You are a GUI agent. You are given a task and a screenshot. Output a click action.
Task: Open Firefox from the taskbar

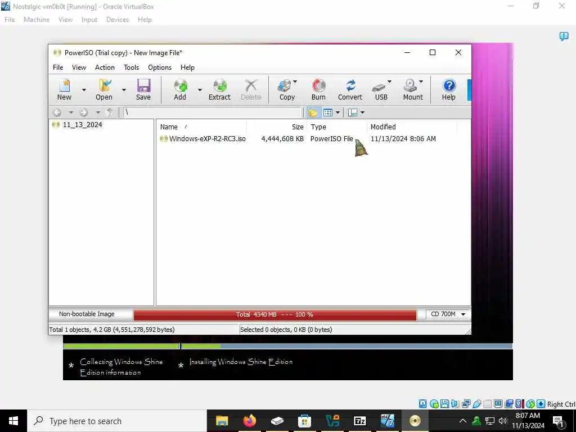pos(249,421)
